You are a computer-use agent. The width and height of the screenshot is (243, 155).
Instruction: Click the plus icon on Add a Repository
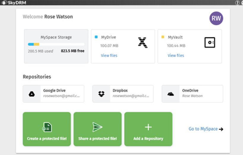pos(148,127)
